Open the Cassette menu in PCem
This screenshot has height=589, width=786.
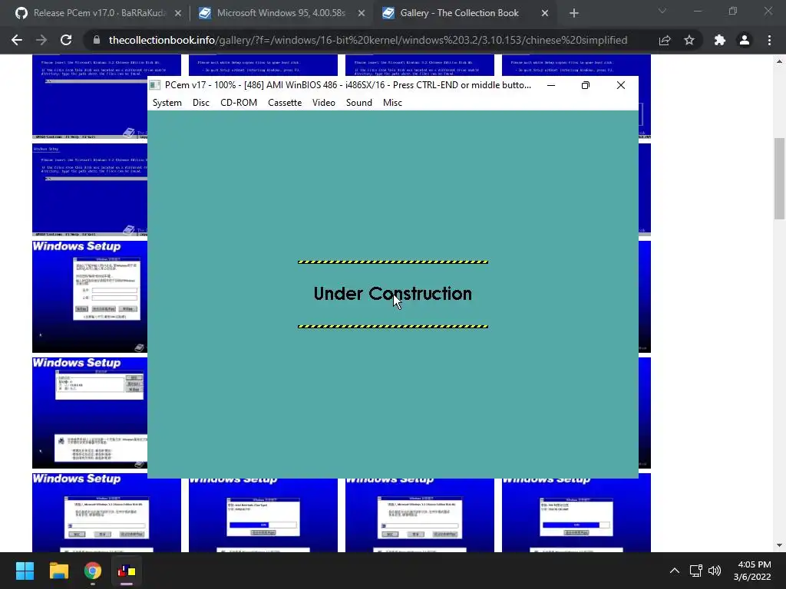285,103
